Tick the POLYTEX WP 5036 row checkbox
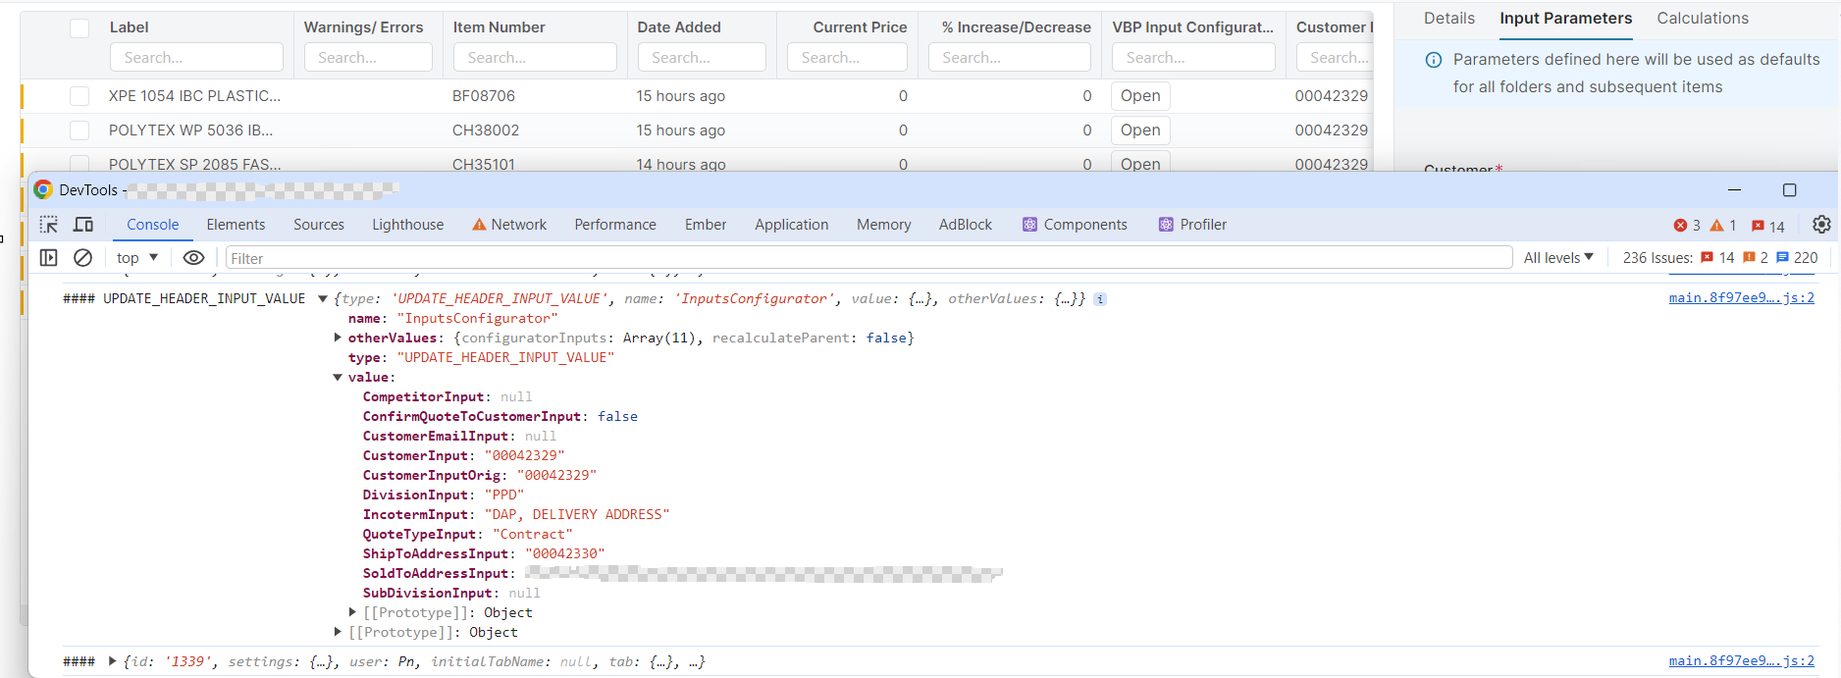Viewport: 1841px width, 678px height. pos(79,130)
